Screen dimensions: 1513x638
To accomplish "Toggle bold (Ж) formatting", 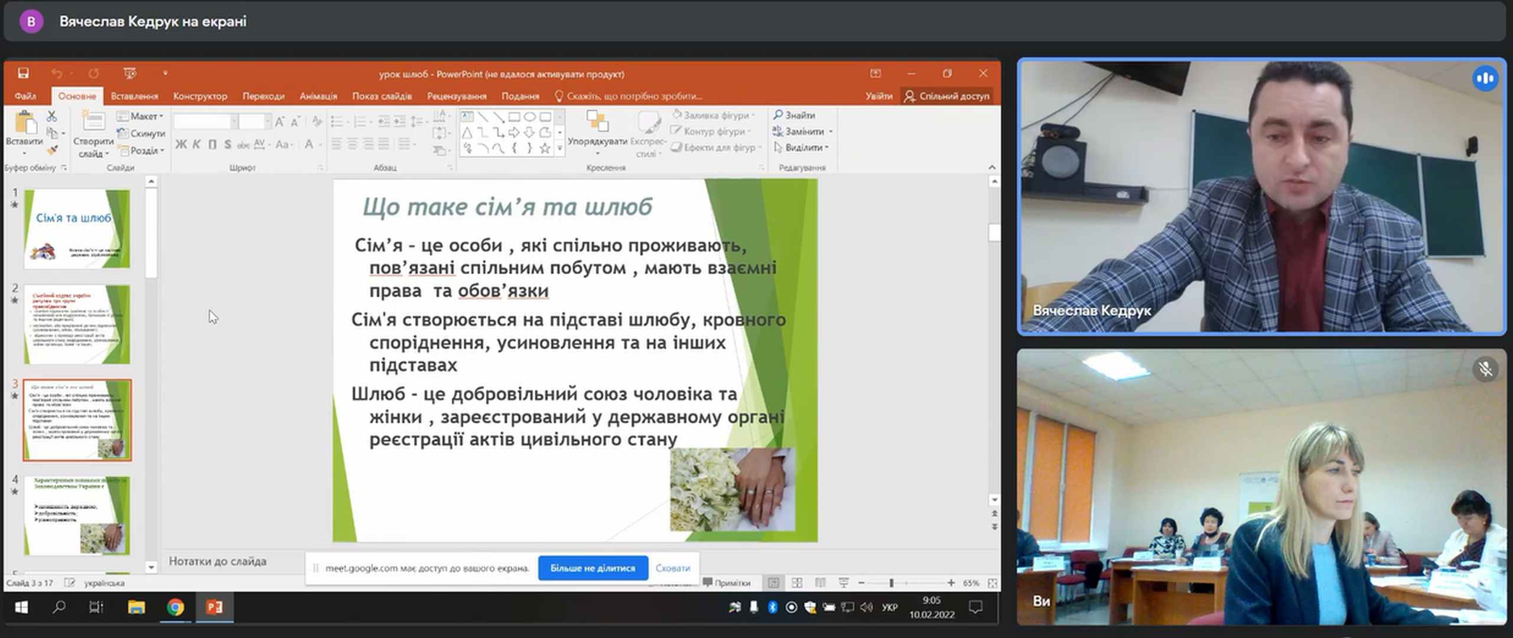I will pos(181,144).
